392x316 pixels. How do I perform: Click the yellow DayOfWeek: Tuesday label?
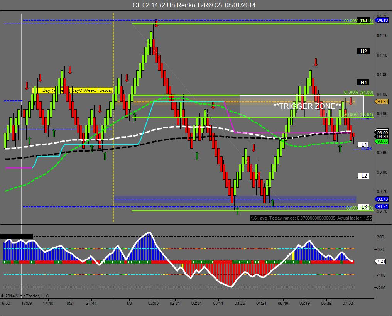(x=73, y=90)
